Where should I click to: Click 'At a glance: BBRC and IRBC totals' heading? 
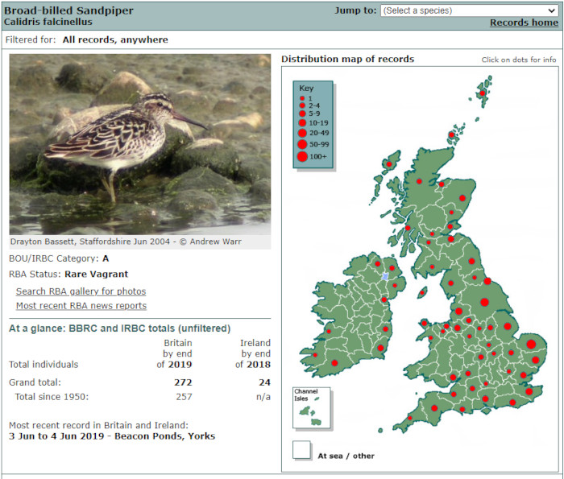[120, 328]
